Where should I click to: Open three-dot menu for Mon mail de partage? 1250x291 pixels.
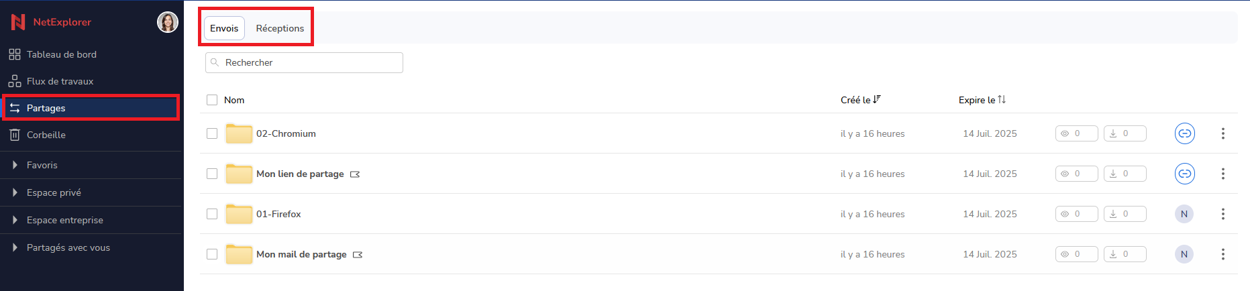point(1223,254)
